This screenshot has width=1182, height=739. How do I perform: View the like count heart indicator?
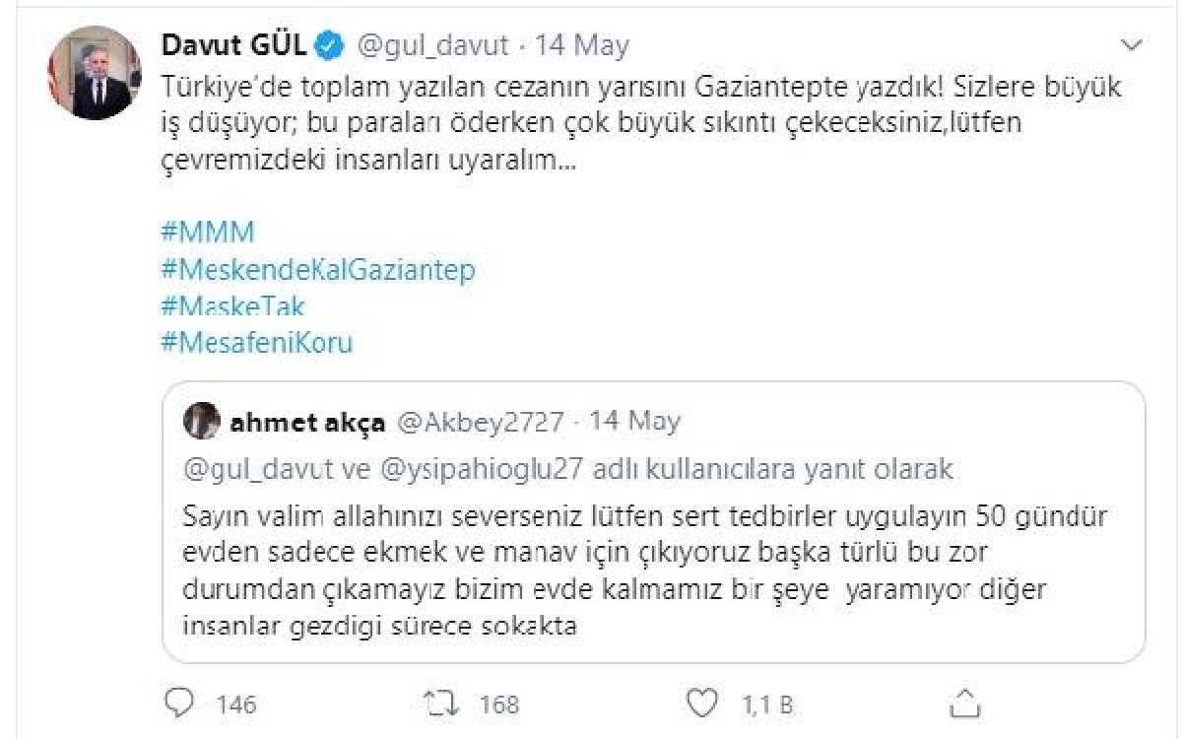click(x=701, y=702)
